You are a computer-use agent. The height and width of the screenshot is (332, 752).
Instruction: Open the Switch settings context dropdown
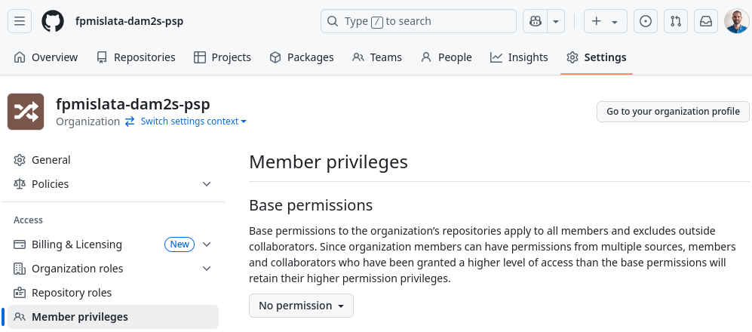(193, 121)
